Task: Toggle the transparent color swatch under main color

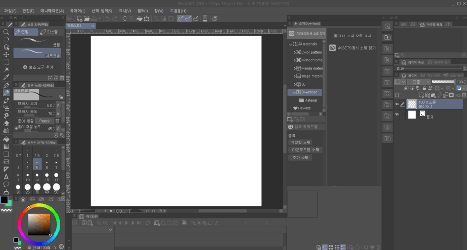Action: pyautogui.click(x=6, y=210)
